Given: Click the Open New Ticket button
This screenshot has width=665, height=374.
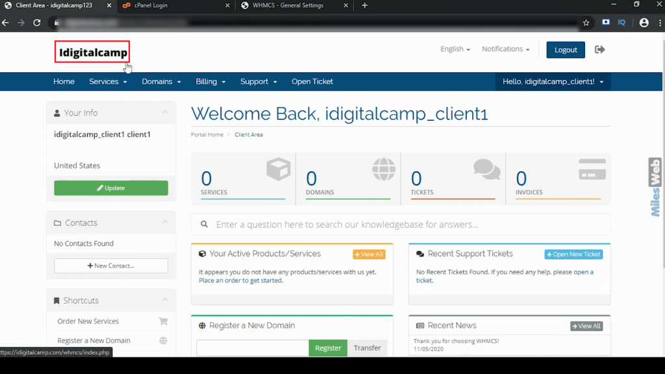Looking at the screenshot, I should 573,255.
